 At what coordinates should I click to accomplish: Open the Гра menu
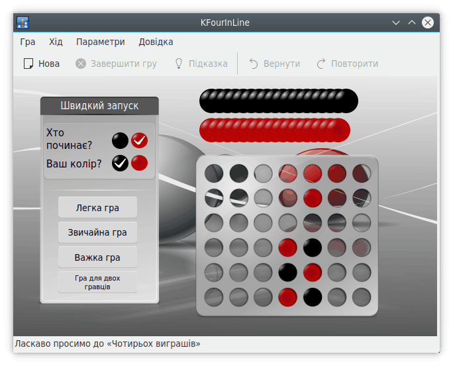pyautogui.click(x=27, y=42)
